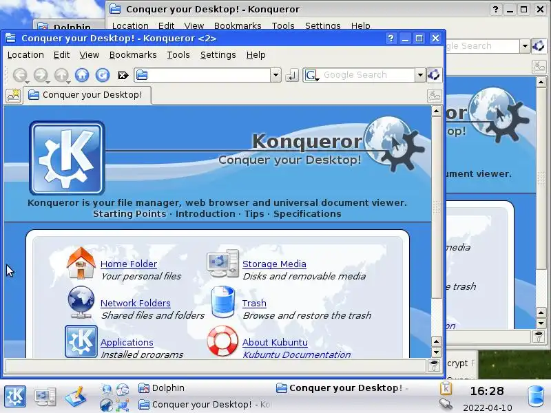Click the Home button in front Konqueror toolbar

(x=82, y=75)
